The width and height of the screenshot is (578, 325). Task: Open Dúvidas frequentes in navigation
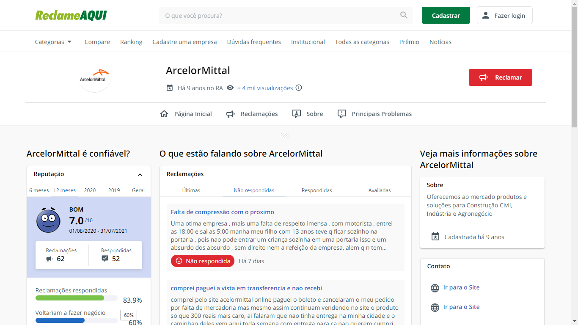tap(254, 42)
